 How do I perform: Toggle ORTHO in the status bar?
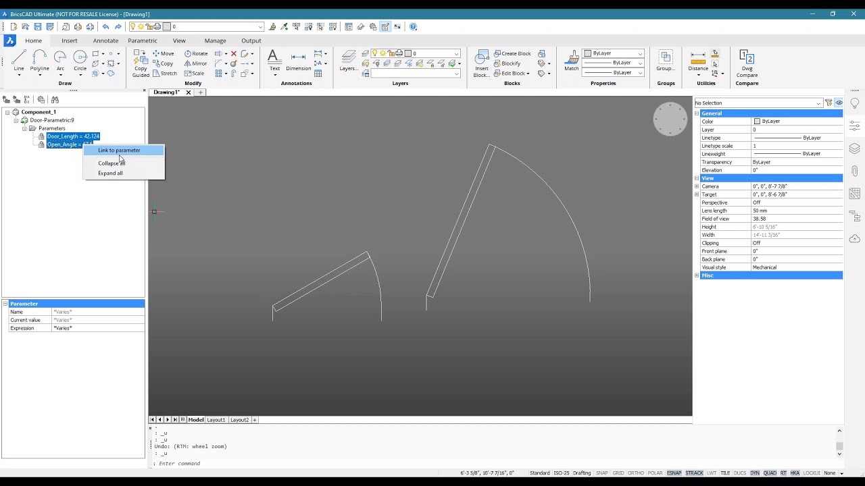(635, 473)
